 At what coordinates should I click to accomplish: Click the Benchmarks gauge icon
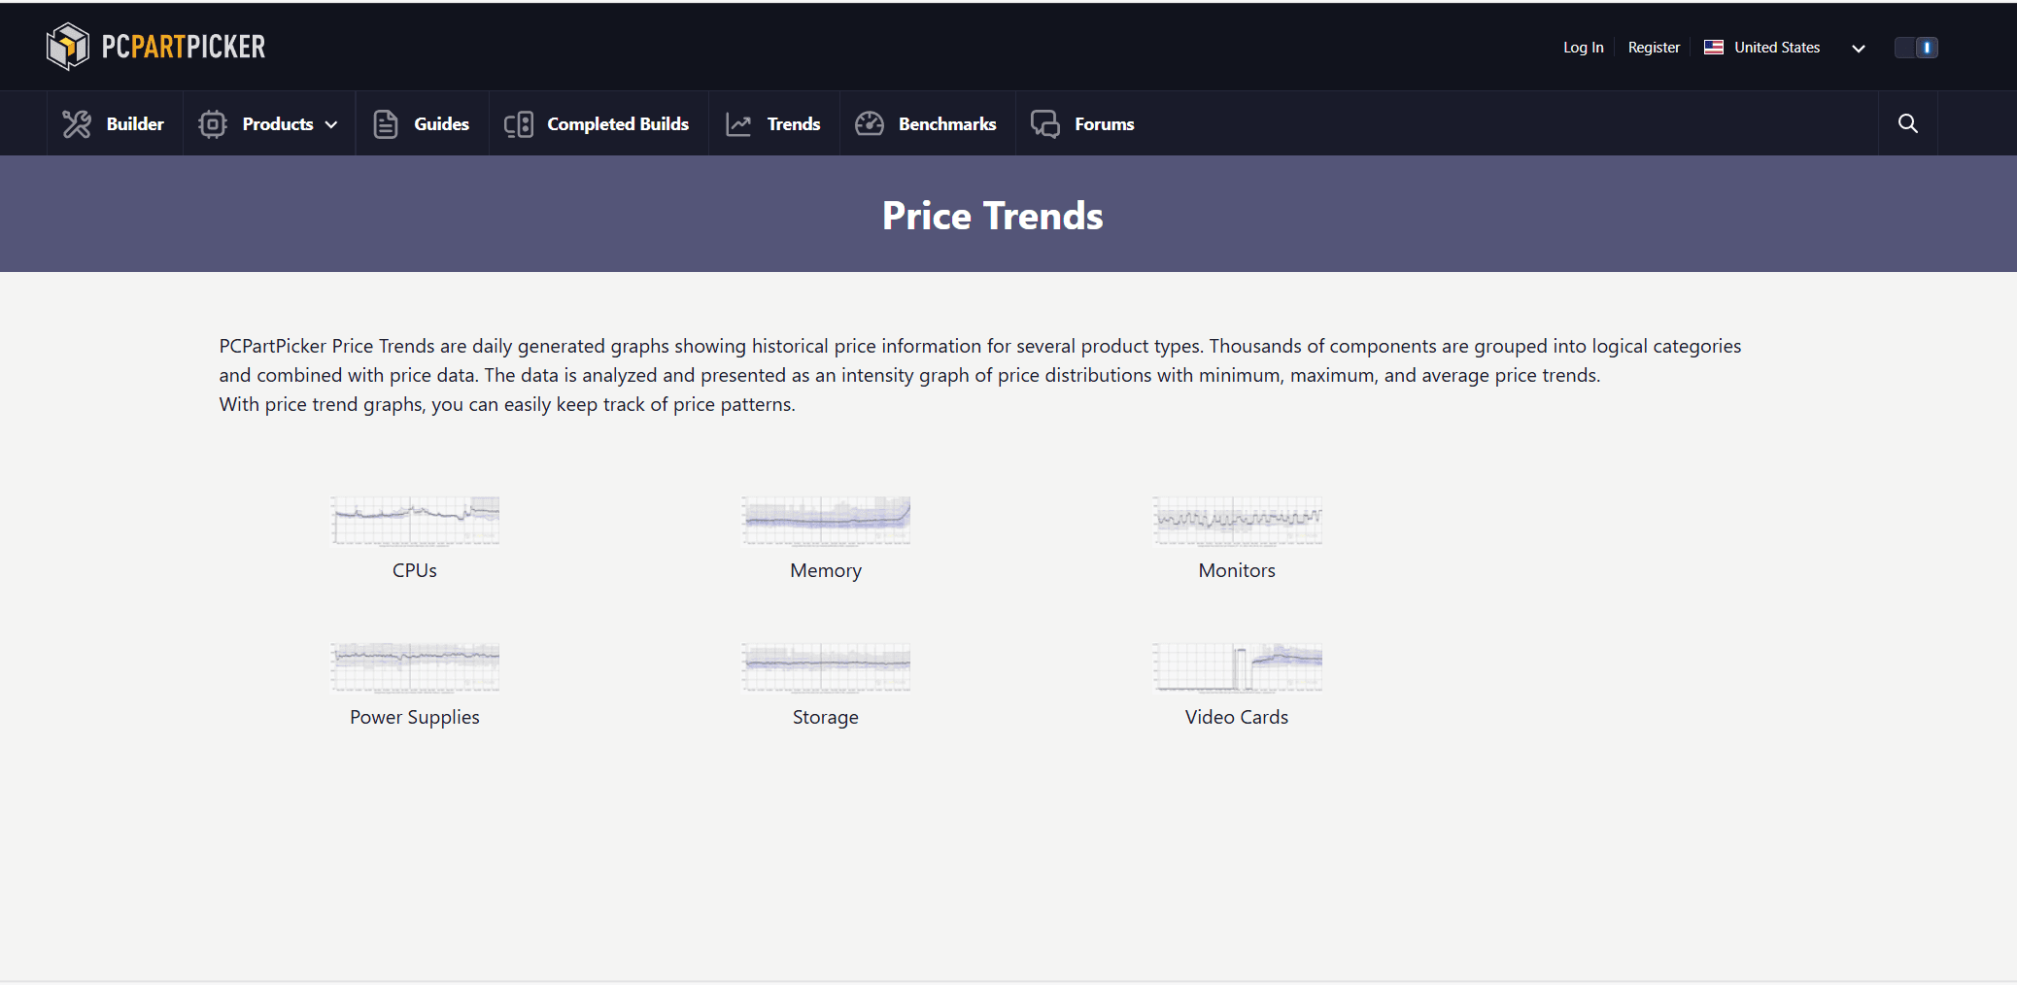(x=870, y=124)
